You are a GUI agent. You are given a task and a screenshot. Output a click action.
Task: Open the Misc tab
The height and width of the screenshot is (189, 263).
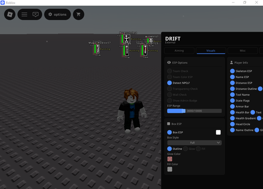point(242,50)
